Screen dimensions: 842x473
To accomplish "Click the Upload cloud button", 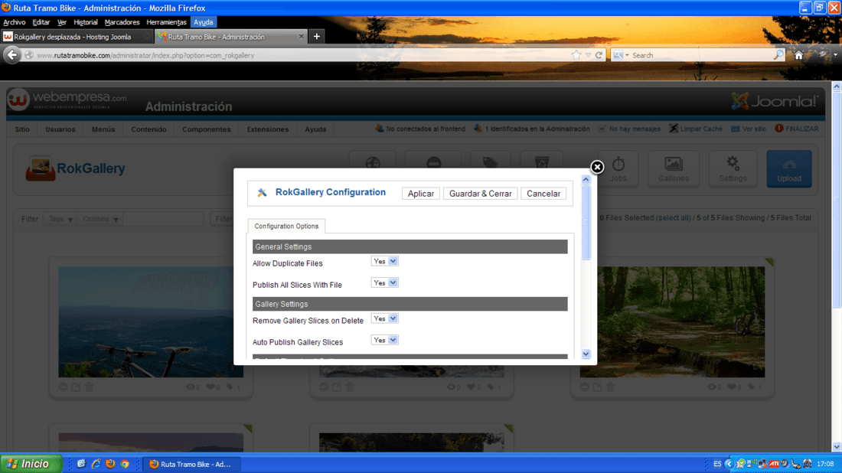I will point(789,169).
